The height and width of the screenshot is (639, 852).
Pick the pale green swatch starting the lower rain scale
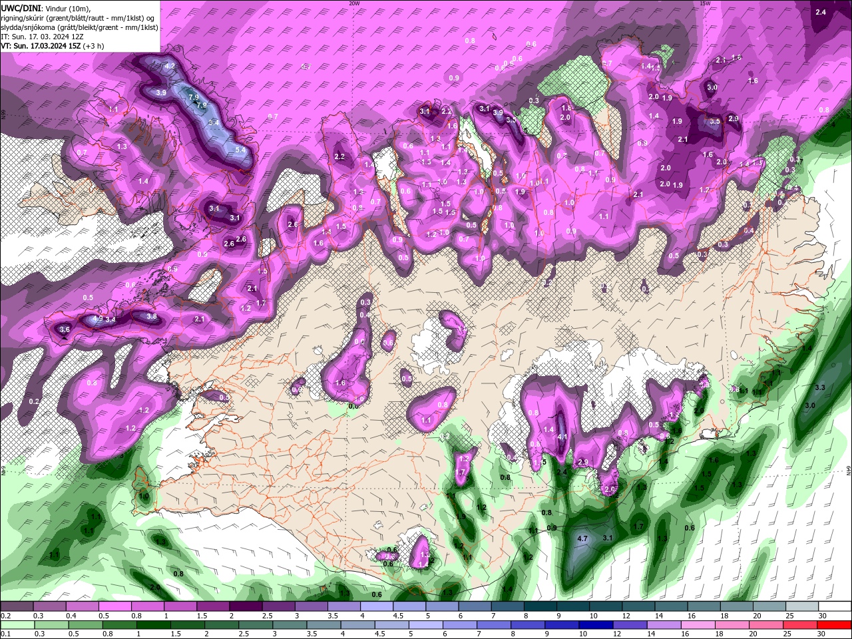[16, 625]
